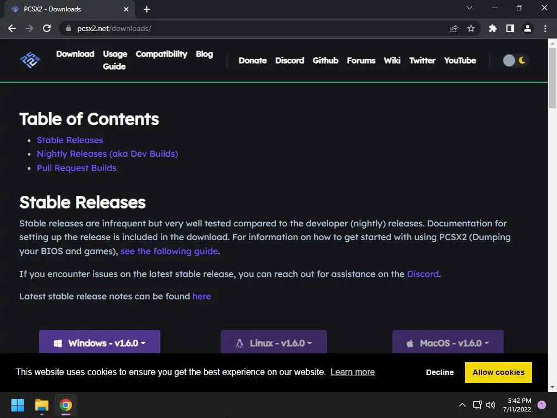Viewport: 557px width, 418px height.
Task: Expand the Linux - v1.6.0 download dropdown
Action: coord(274,342)
